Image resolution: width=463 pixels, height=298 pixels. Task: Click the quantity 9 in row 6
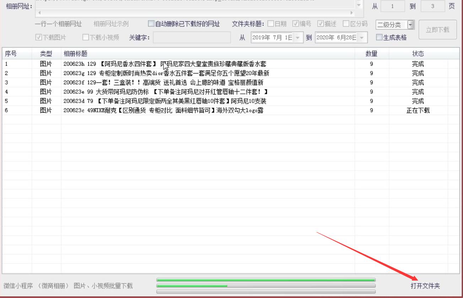(x=371, y=110)
